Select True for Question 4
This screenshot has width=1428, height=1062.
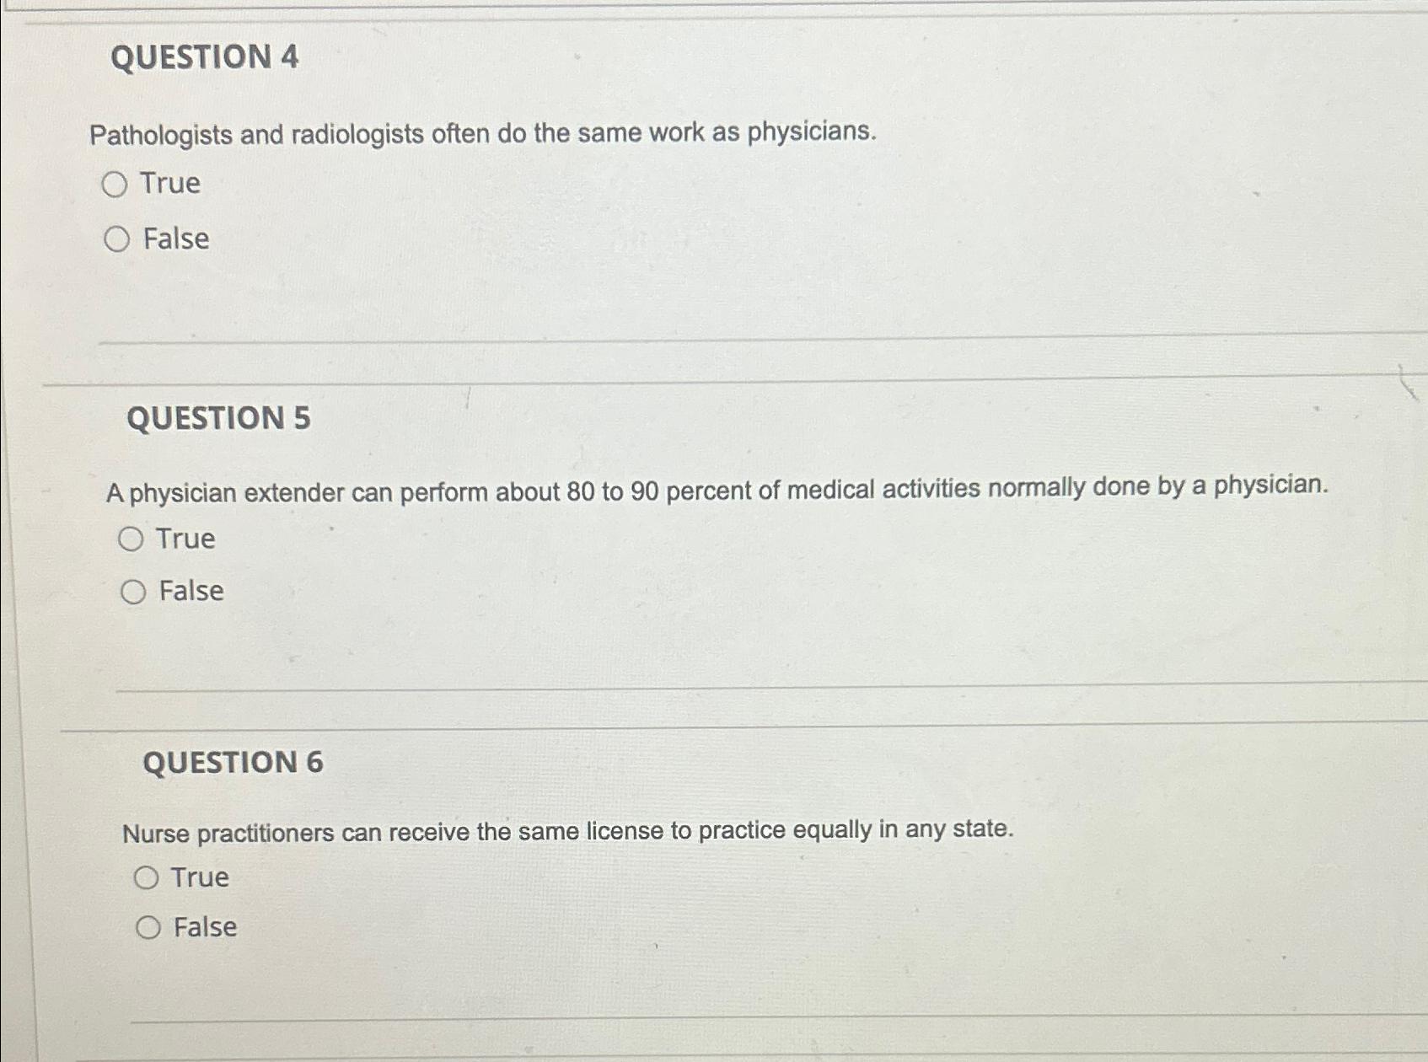pos(115,184)
